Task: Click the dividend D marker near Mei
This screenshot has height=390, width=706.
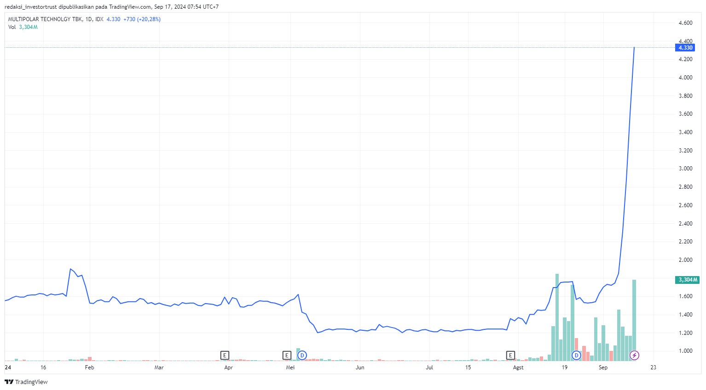Action: tap(302, 355)
